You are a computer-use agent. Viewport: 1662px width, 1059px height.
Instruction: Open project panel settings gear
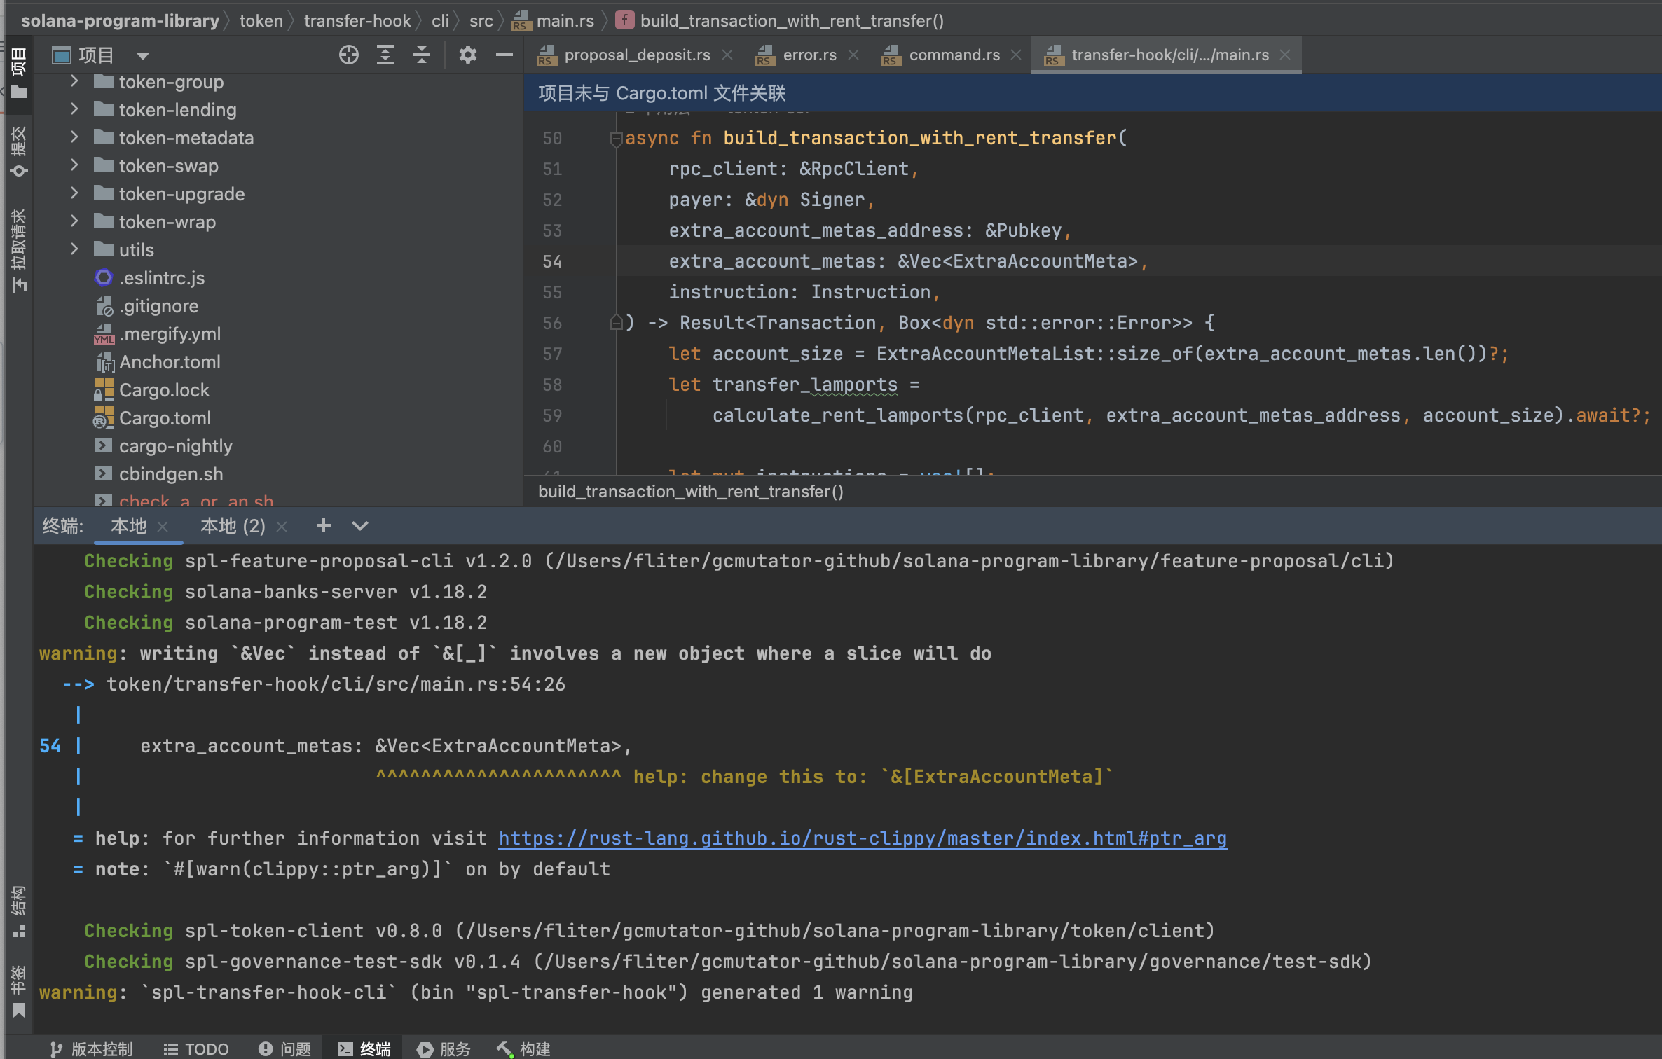[467, 55]
